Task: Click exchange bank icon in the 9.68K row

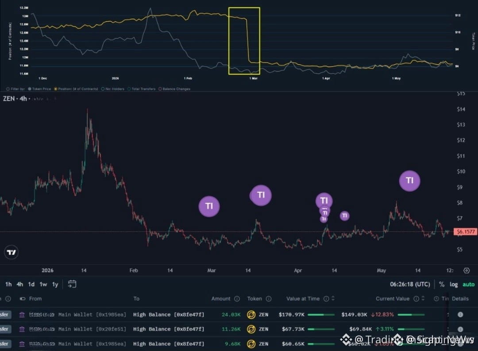Action: (22, 343)
